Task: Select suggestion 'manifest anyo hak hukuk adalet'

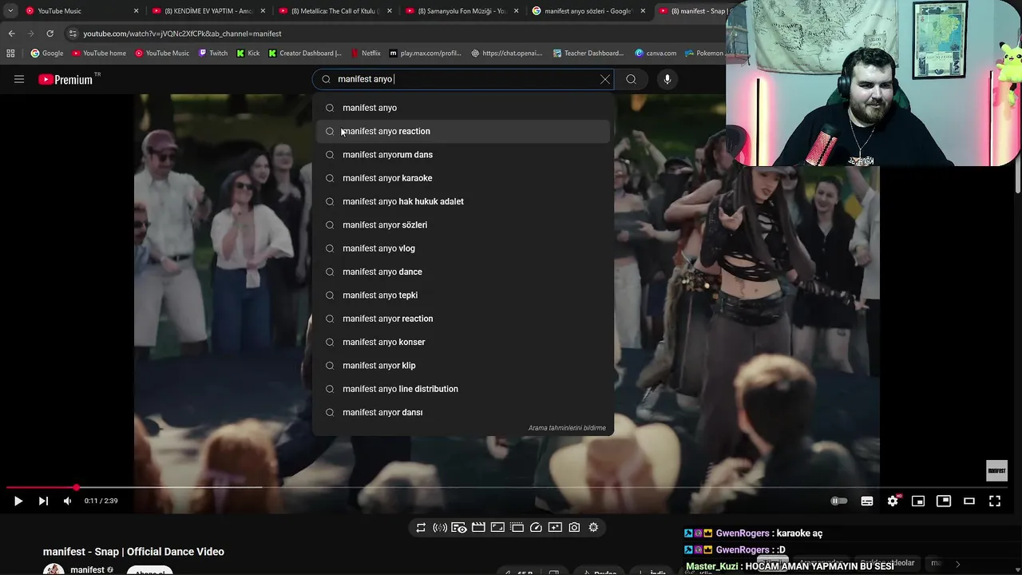Action: point(463,201)
